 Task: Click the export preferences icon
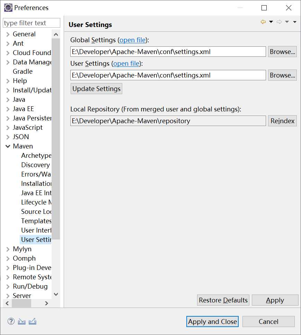click(x=33, y=321)
